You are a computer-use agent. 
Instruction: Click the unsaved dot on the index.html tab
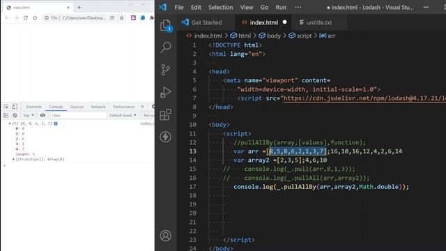tap(284, 22)
